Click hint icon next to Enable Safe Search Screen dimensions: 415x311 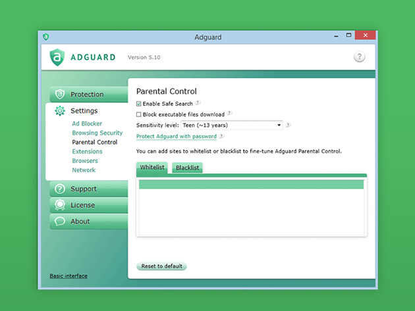[198, 103]
